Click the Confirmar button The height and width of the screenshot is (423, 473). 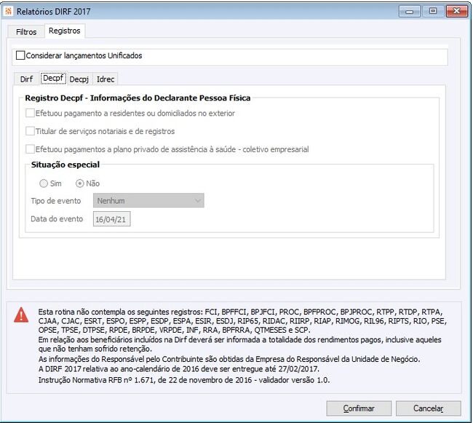coord(359,408)
